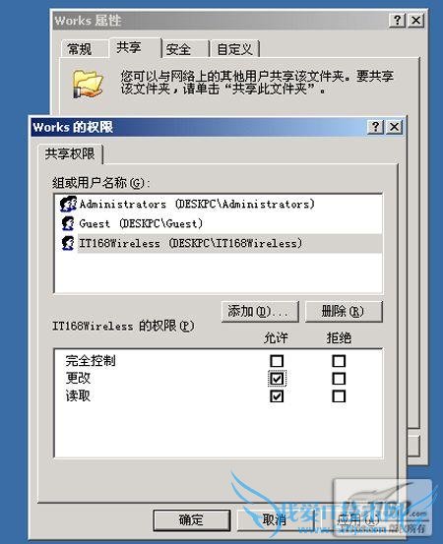Enable Allow checkbox for 完全控制

(x=277, y=361)
